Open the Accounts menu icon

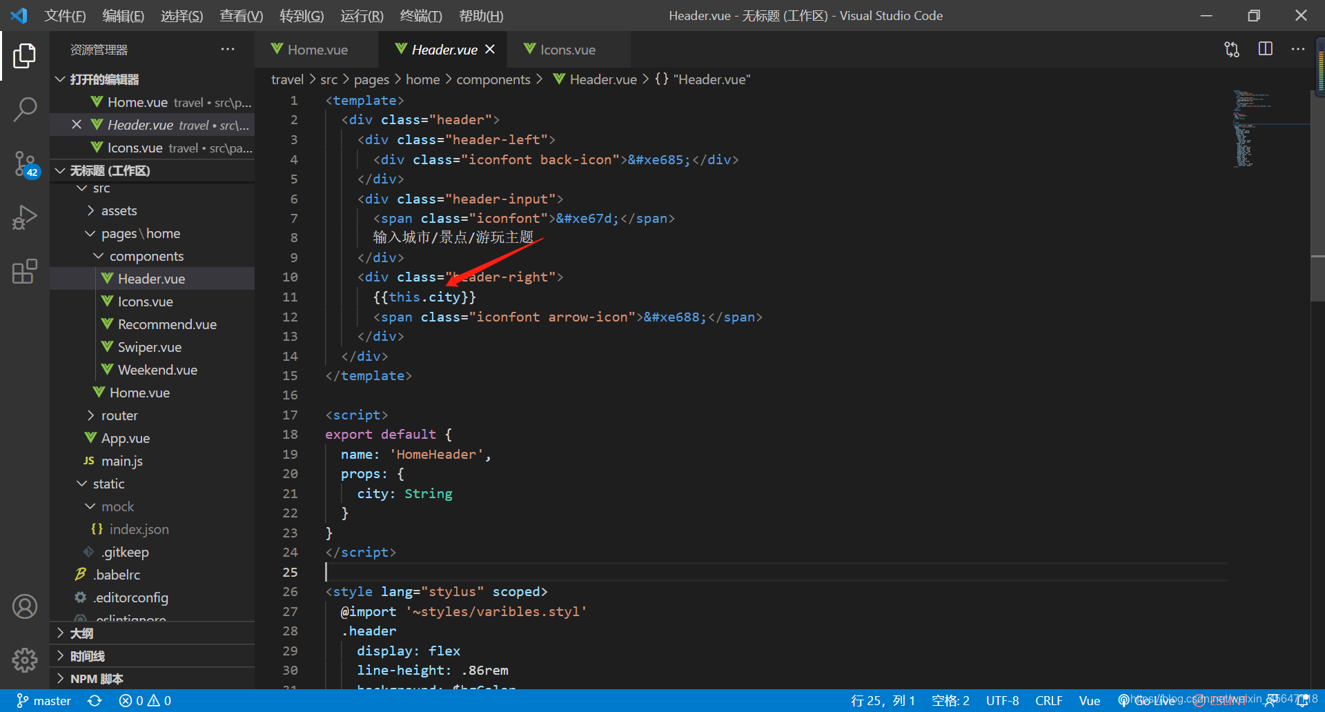pyautogui.click(x=25, y=606)
